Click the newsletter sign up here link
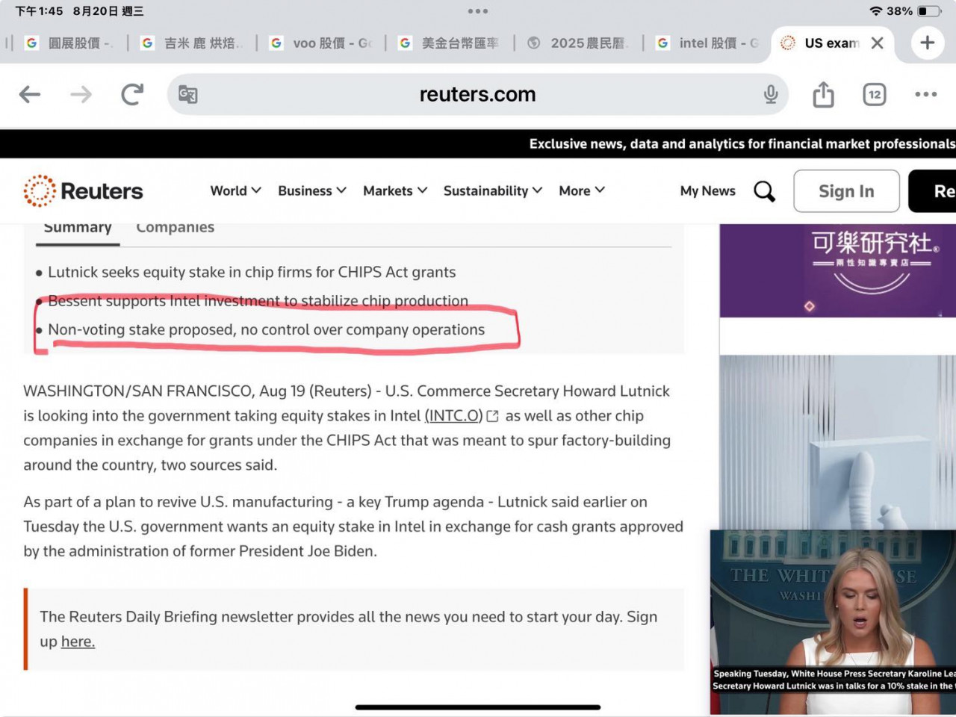The image size is (956, 717). coord(78,642)
